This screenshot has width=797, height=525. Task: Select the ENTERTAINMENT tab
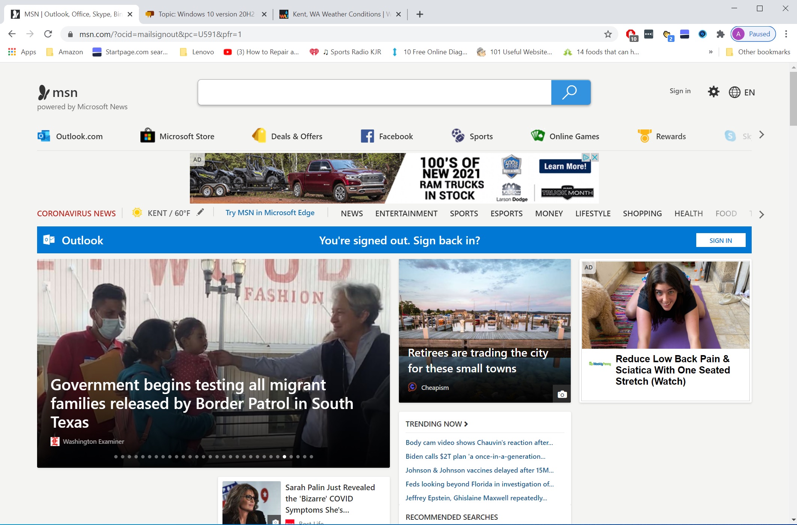click(x=406, y=213)
